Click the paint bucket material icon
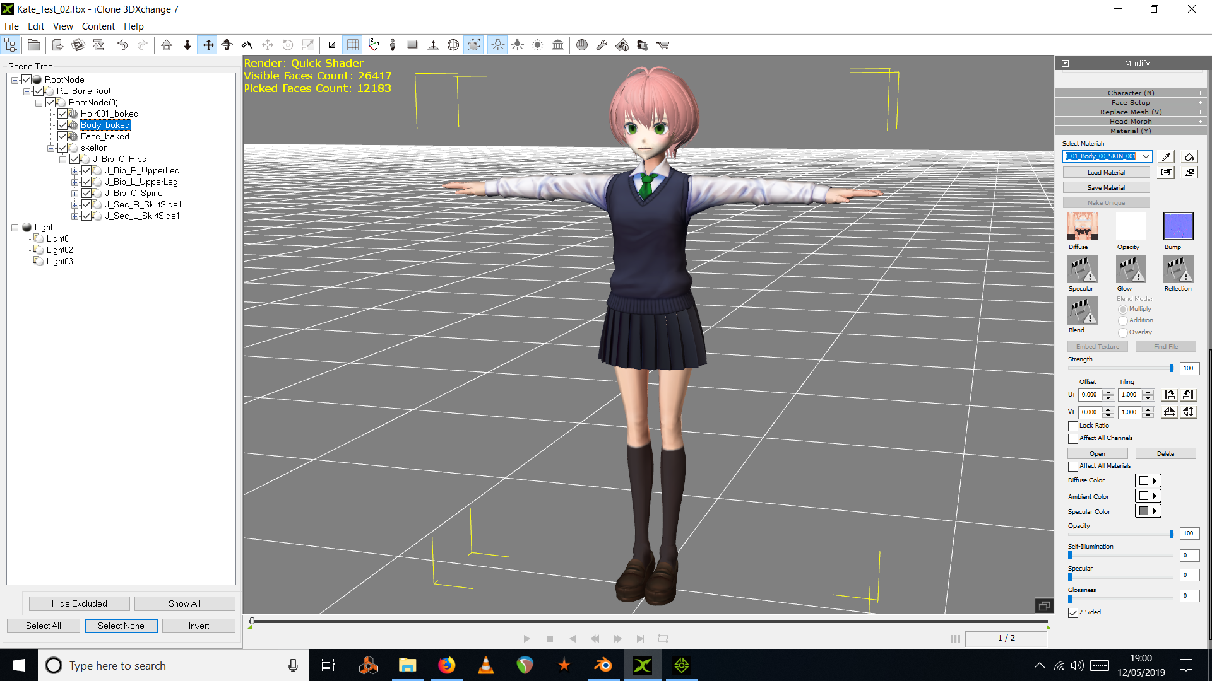Viewport: 1212px width, 681px height. [x=1189, y=156]
